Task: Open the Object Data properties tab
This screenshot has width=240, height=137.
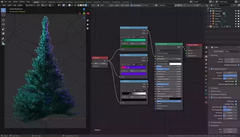Action: 206,94
